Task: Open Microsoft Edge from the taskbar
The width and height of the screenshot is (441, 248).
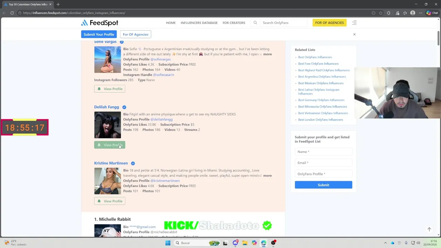Action: tap(264, 243)
